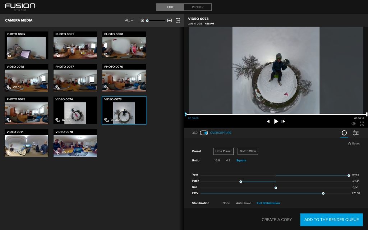
Task: Click the small thumbnail size icon
Action: click(x=142, y=20)
